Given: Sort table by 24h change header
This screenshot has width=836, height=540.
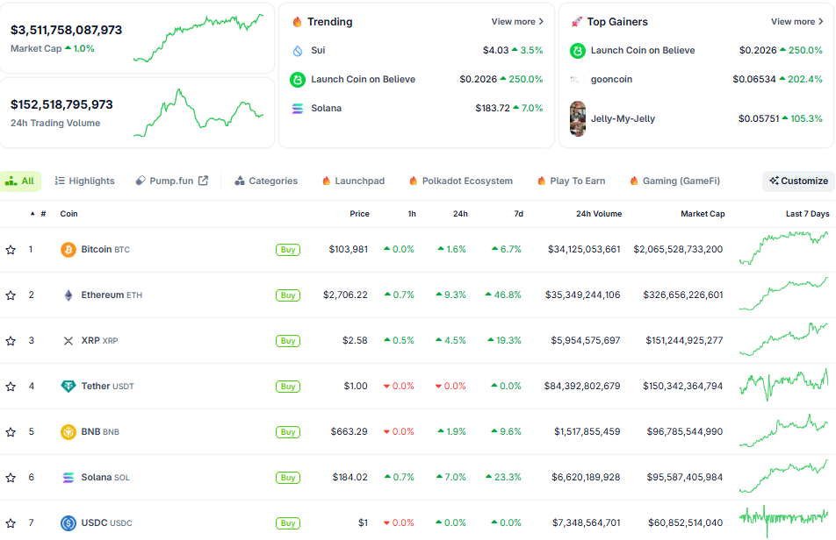Looking at the screenshot, I should tap(460, 214).
